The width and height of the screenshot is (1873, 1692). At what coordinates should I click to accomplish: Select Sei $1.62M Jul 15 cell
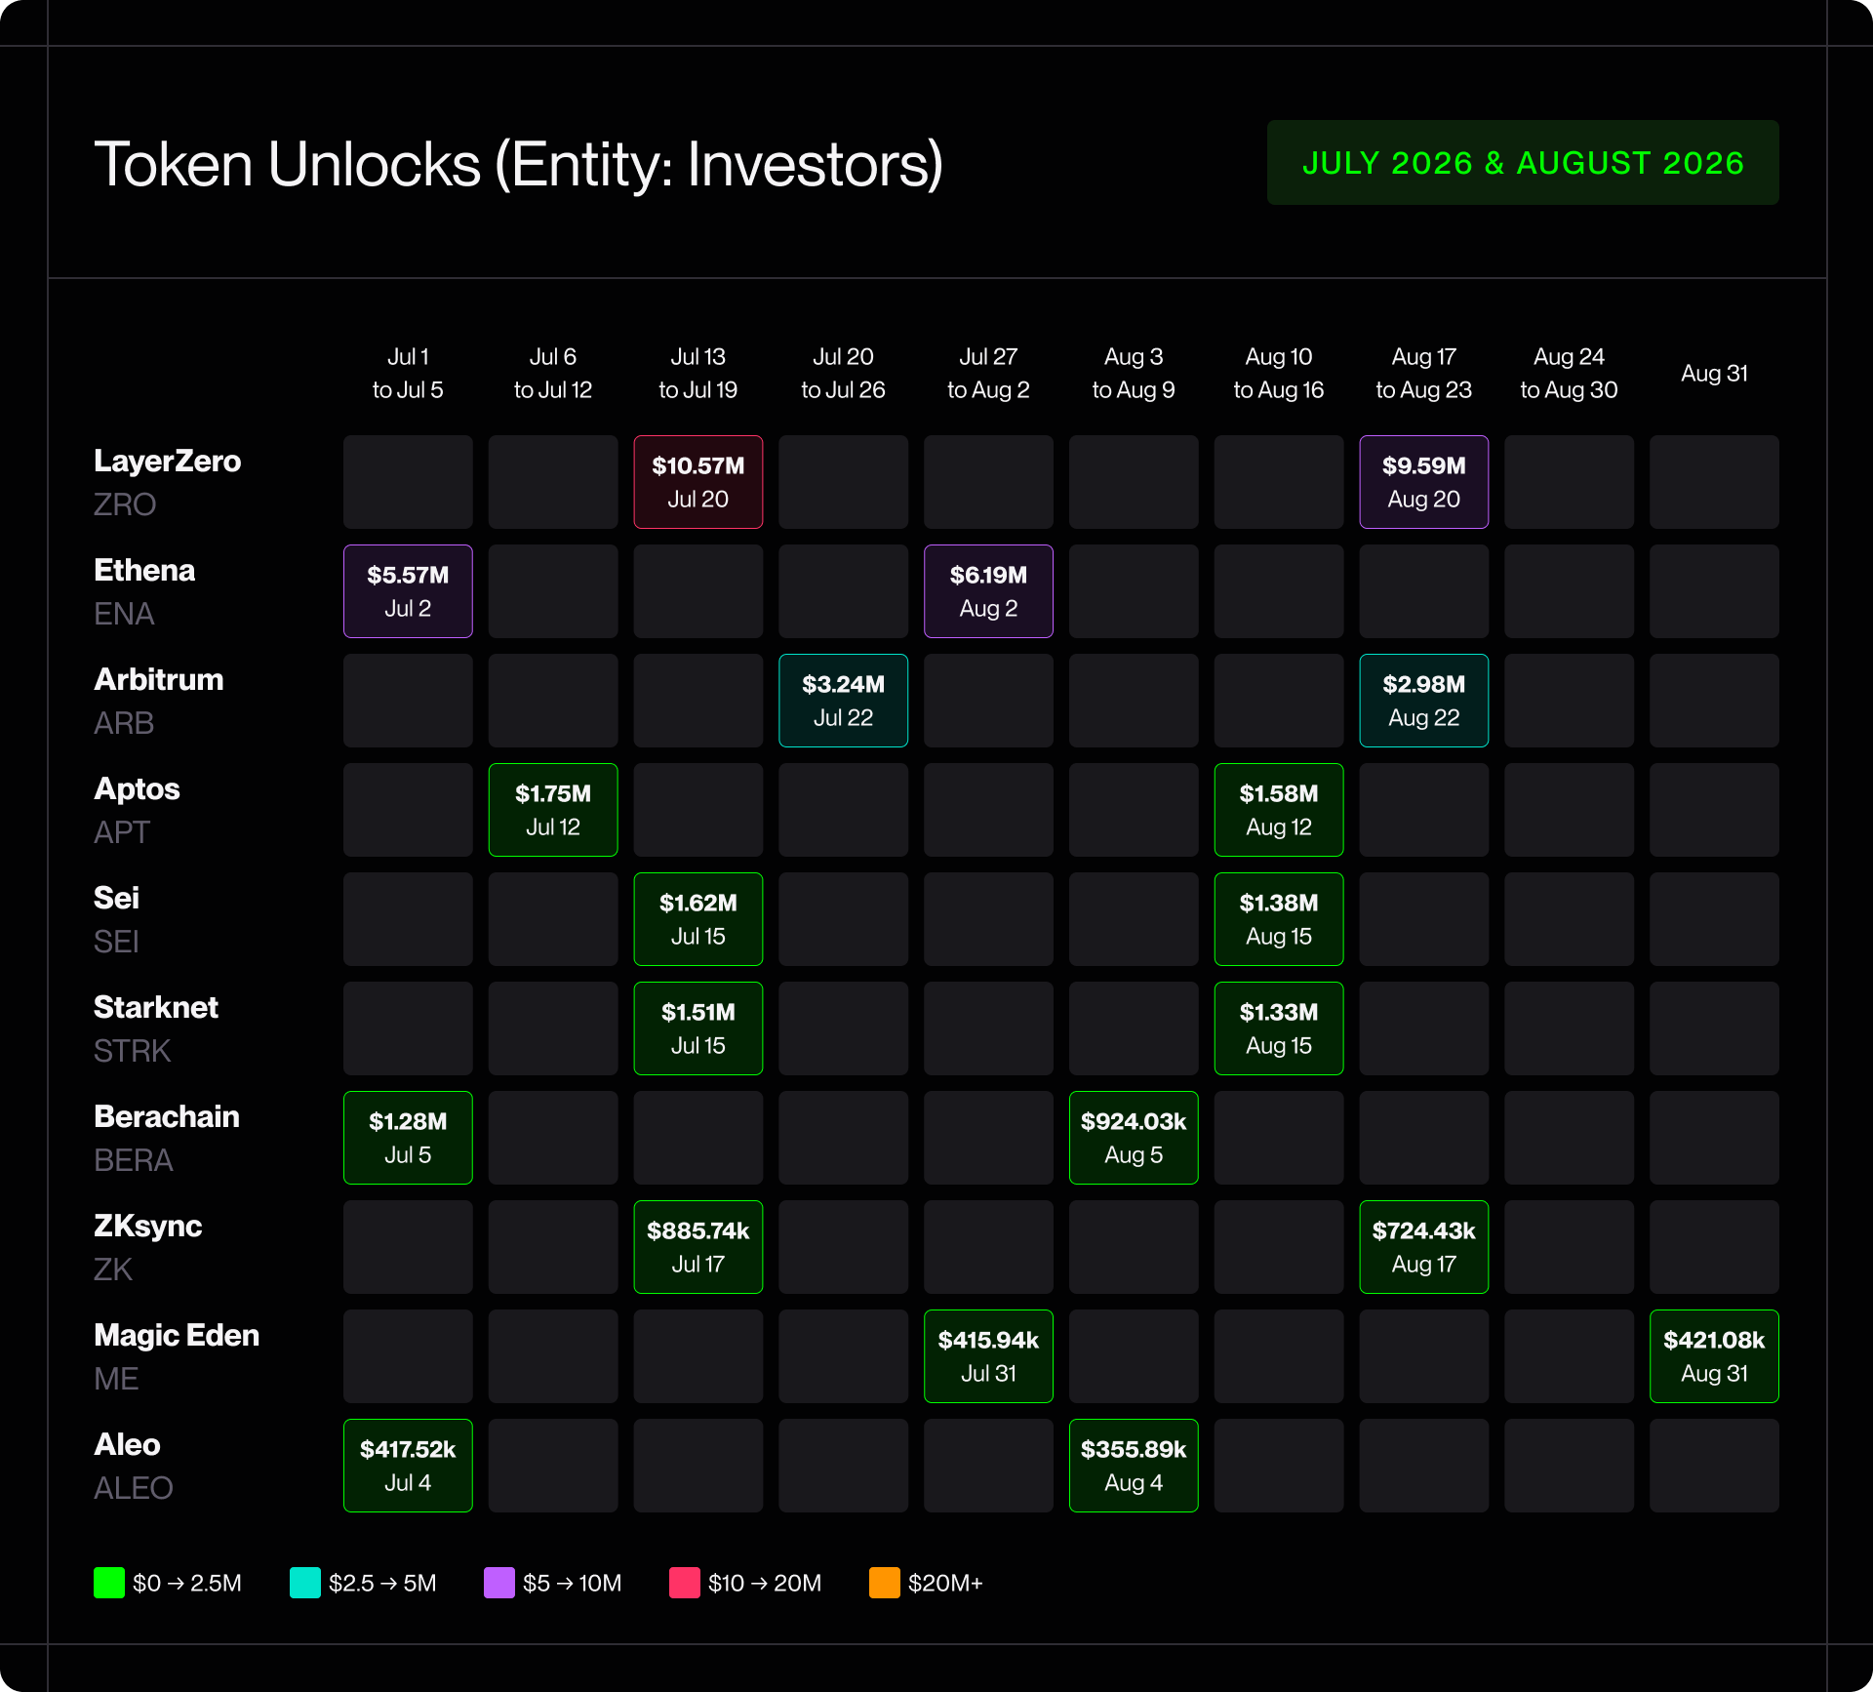(x=698, y=919)
